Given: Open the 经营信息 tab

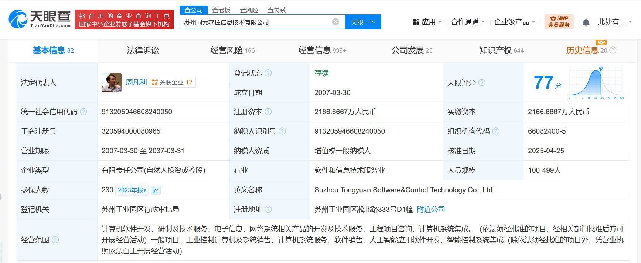Looking at the screenshot, I should click(x=322, y=50).
